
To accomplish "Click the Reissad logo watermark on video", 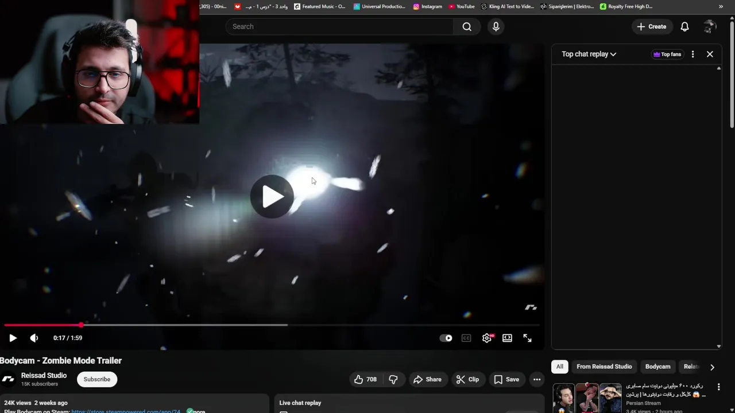I will tap(531, 307).
